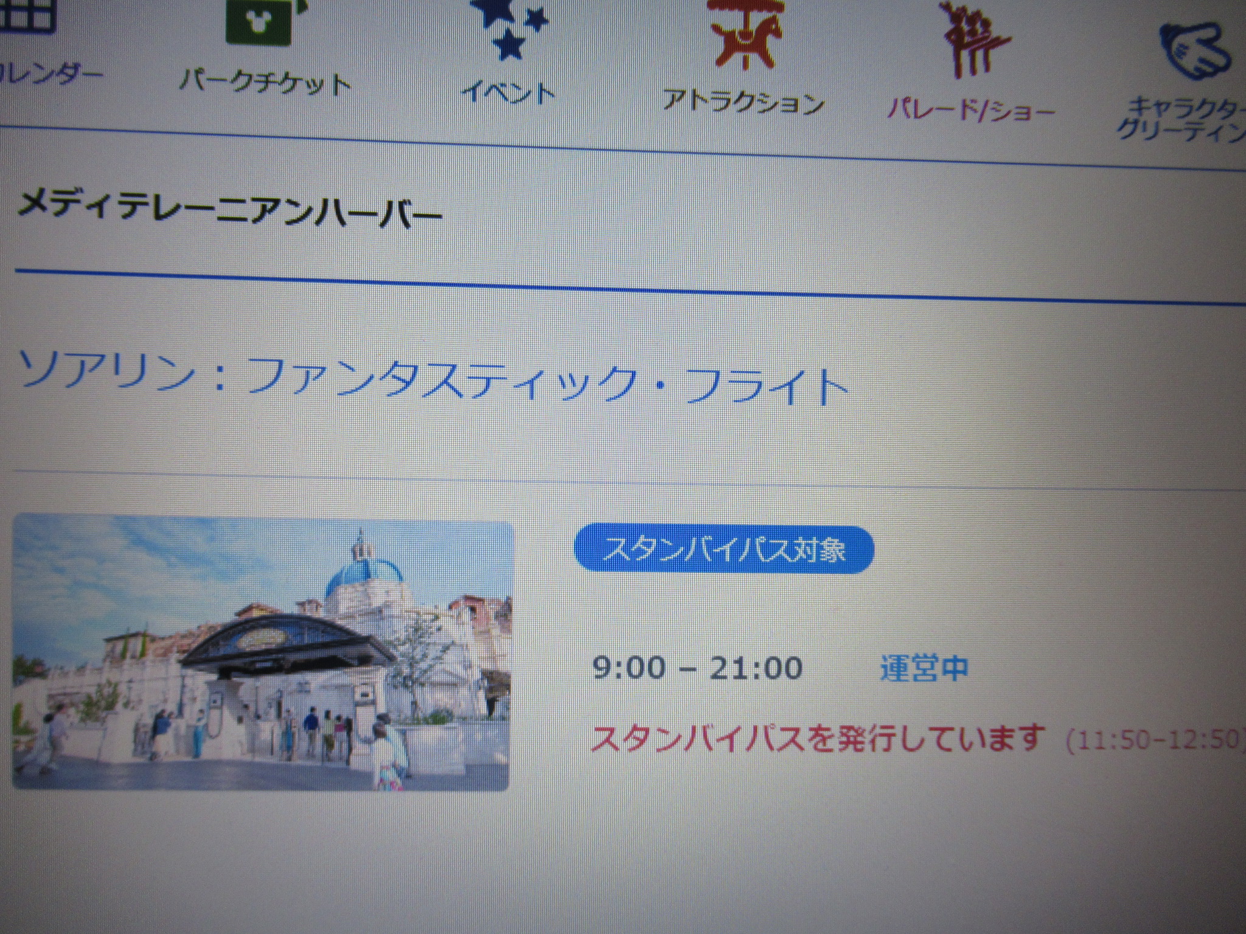
Task: Click the green park ticket icon
Action: (x=259, y=21)
